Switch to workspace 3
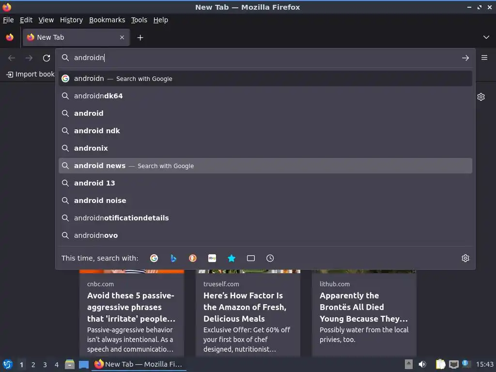Screen dimensions: 496x372 click(45, 365)
